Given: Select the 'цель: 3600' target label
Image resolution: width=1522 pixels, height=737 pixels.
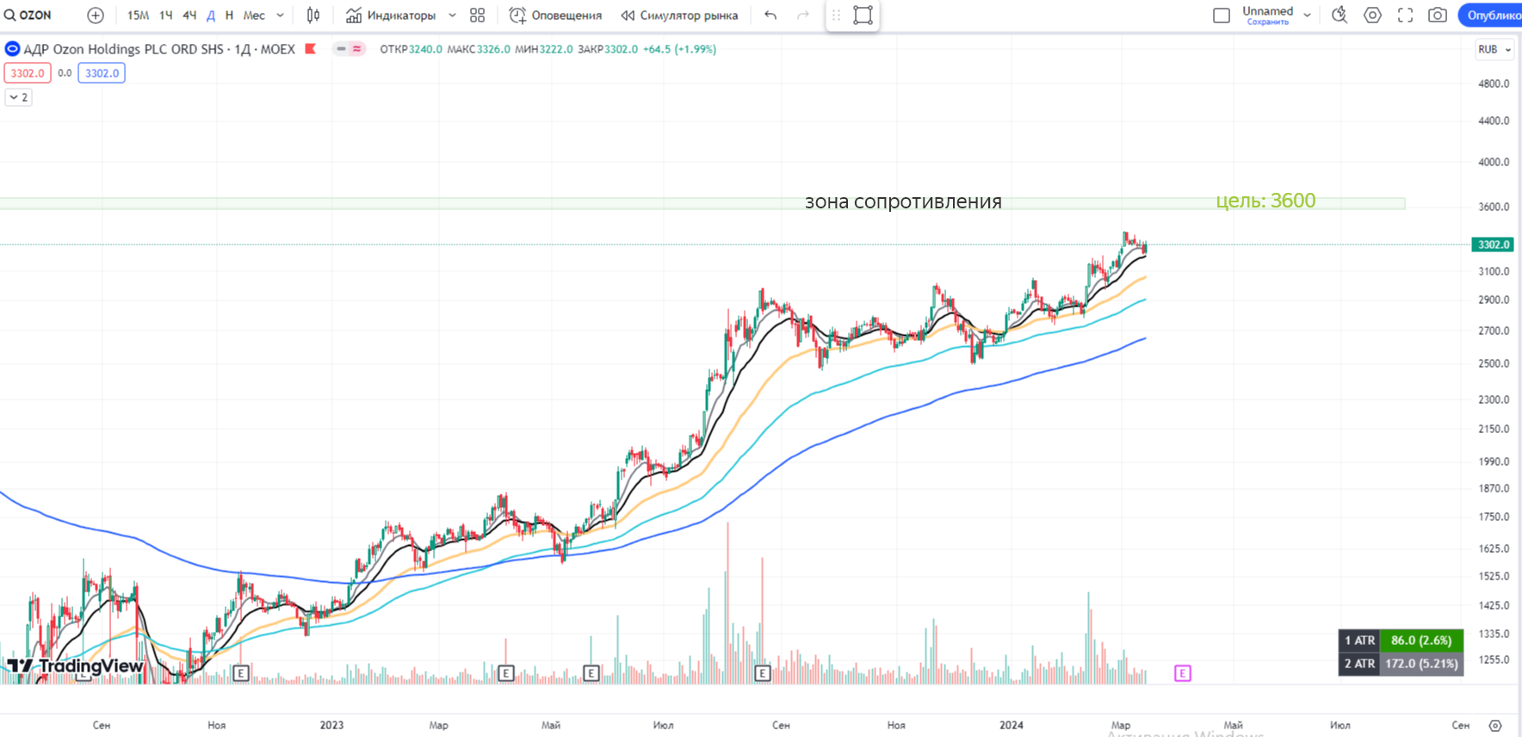Looking at the screenshot, I should [x=1265, y=201].
